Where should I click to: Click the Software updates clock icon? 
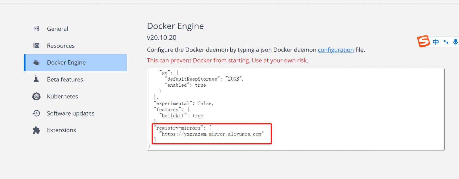(36, 113)
